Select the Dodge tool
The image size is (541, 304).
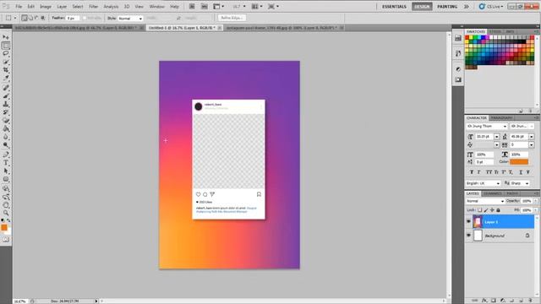pos(6,145)
